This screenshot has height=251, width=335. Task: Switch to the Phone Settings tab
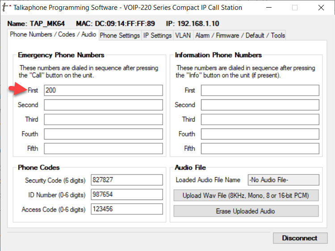pos(120,35)
